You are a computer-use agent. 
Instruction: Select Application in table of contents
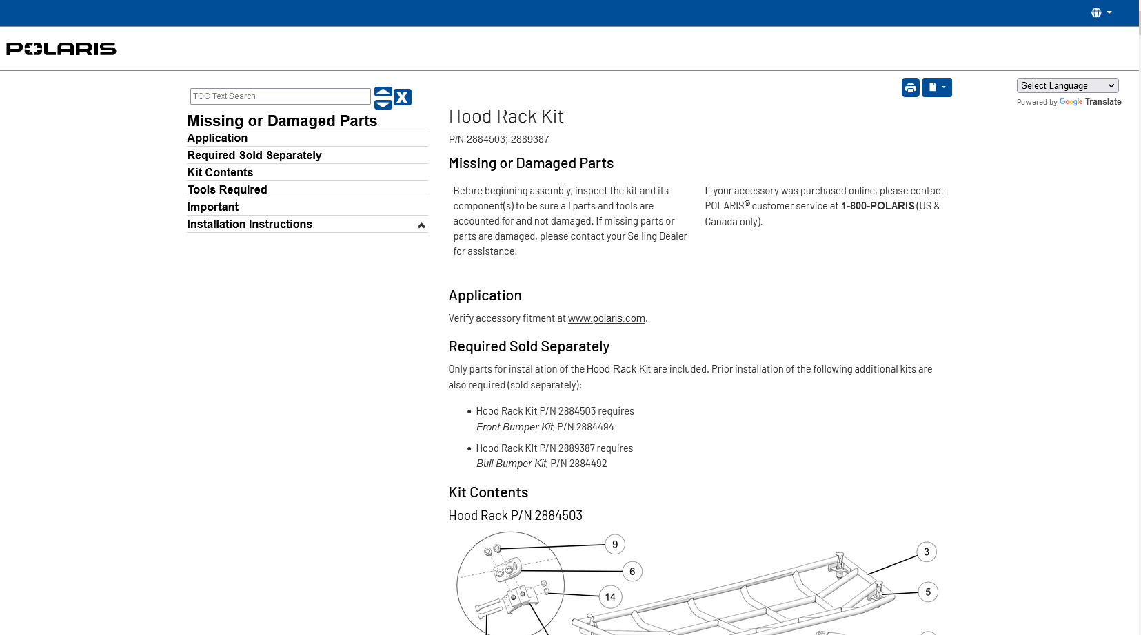coord(217,138)
